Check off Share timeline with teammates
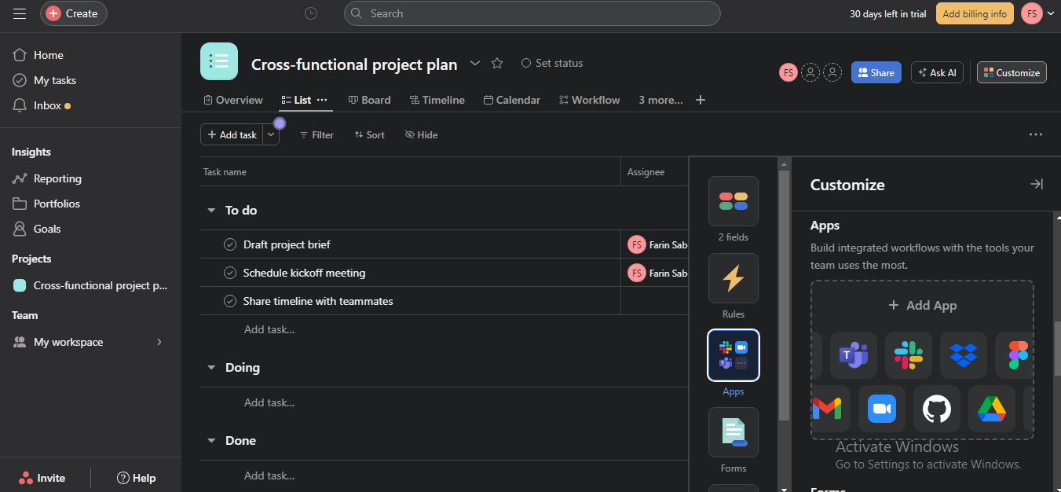Viewport: 1061px width, 492px height. click(230, 301)
